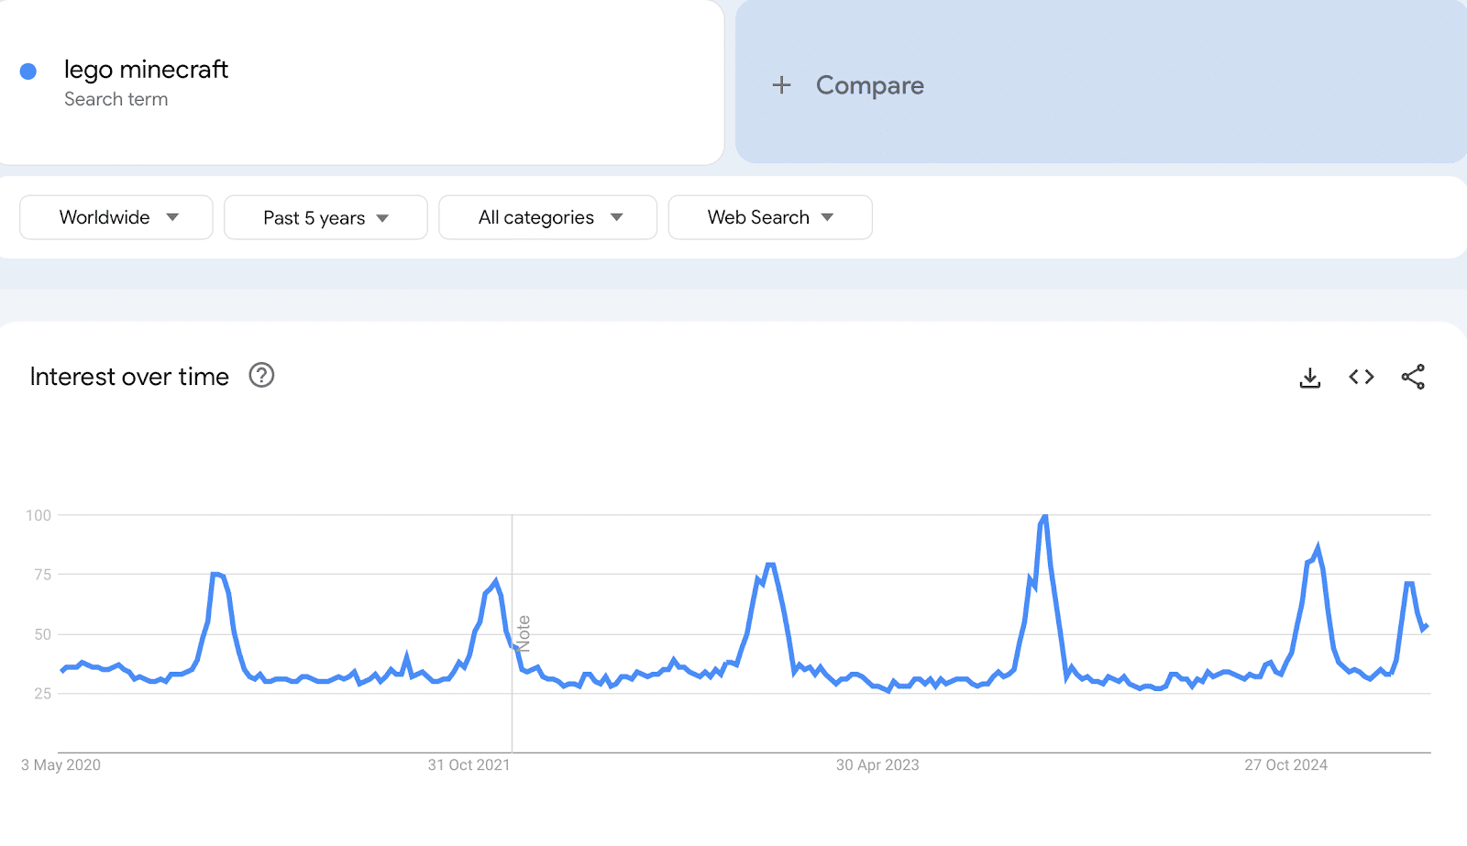Click the 100 peak on the trends line
Image resolution: width=1467 pixels, height=846 pixels.
click(x=1044, y=516)
